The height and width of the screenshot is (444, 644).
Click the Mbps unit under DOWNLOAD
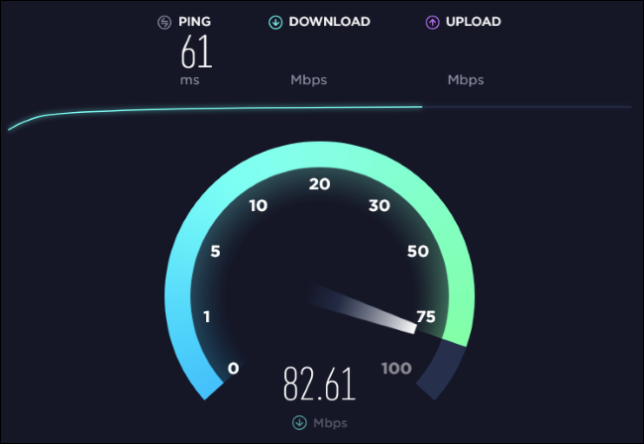click(x=309, y=79)
